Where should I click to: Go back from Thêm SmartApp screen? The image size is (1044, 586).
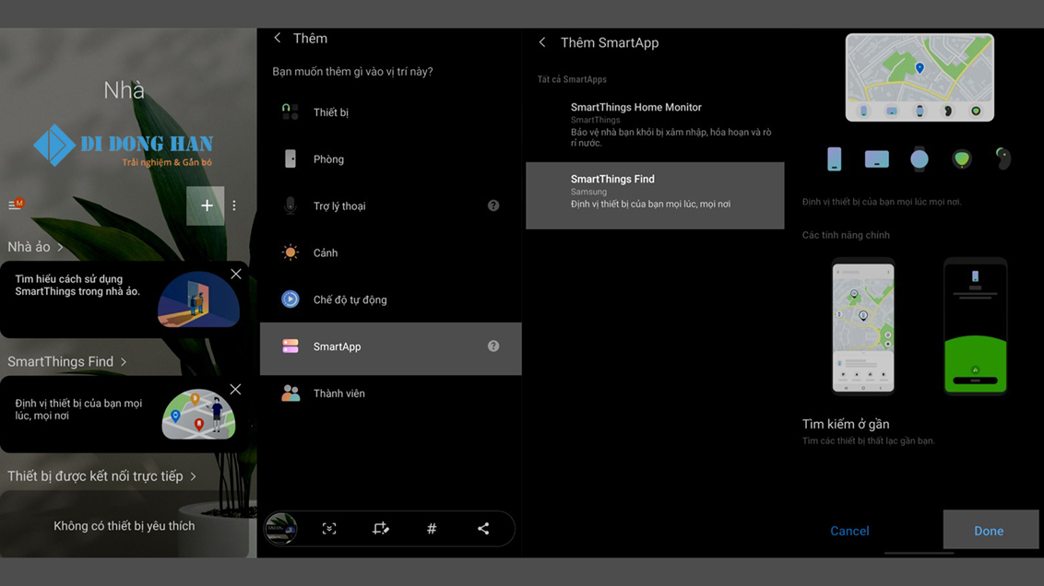coord(542,42)
